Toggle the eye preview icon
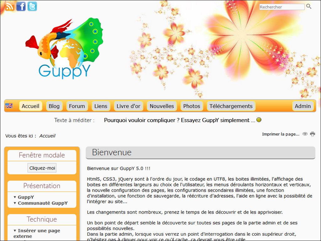Screen dimensions: 321x241 click(305, 134)
